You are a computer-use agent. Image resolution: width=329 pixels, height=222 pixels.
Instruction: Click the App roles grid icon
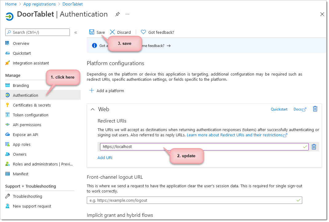pyautogui.click(x=7, y=145)
